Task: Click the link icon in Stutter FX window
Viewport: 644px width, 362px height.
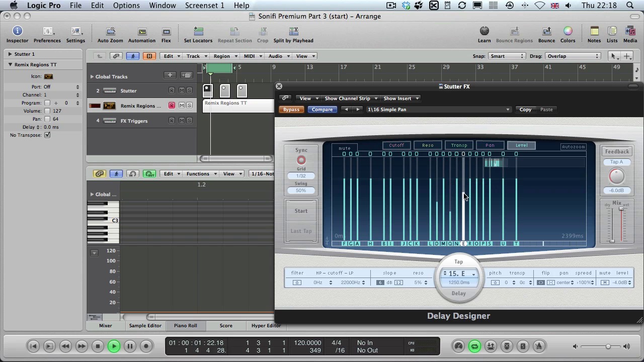Action: click(285, 98)
